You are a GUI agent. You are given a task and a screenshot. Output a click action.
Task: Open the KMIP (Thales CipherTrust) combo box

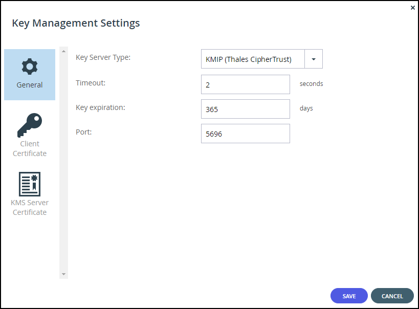click(262, 59)
